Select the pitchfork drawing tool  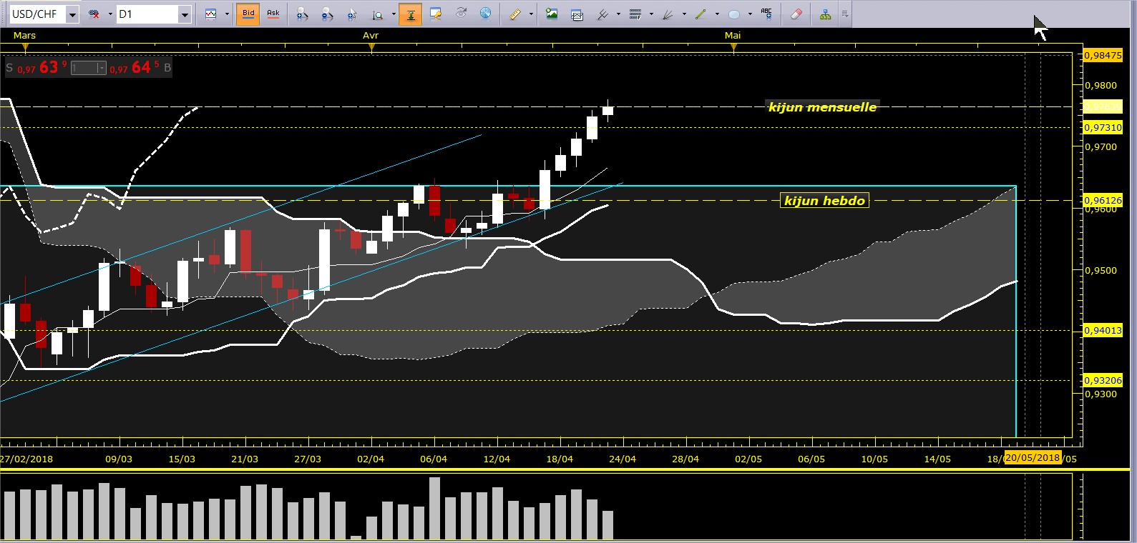pos(602,14)
